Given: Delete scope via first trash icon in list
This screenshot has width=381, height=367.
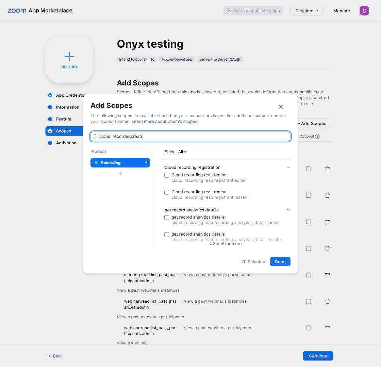Looking at the screenshot, I should pos(327,169).
